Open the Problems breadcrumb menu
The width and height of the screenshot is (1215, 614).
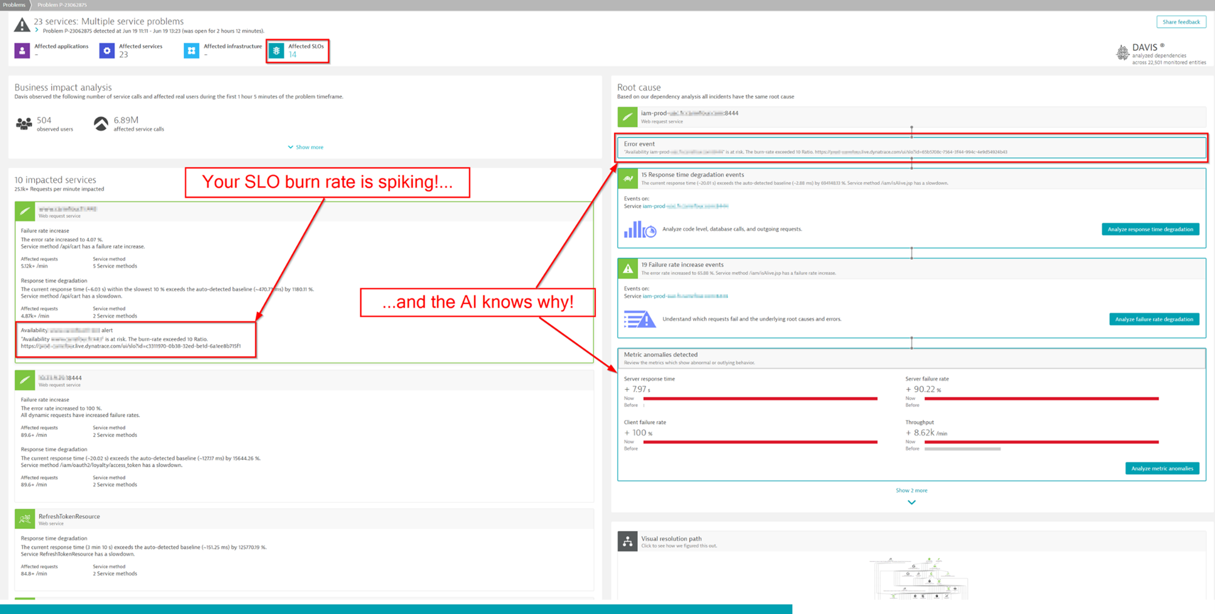click(13, 5)
